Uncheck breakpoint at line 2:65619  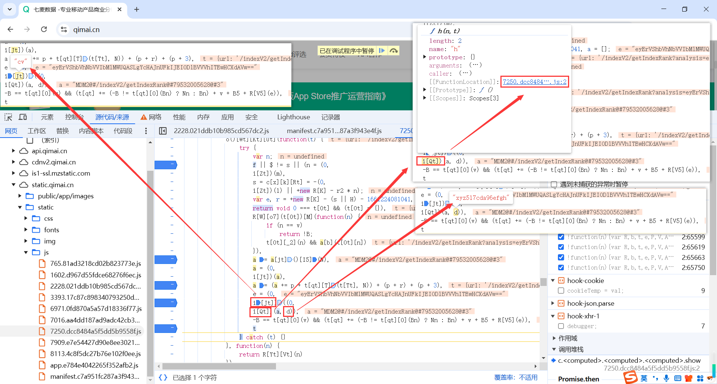[561, 247]
